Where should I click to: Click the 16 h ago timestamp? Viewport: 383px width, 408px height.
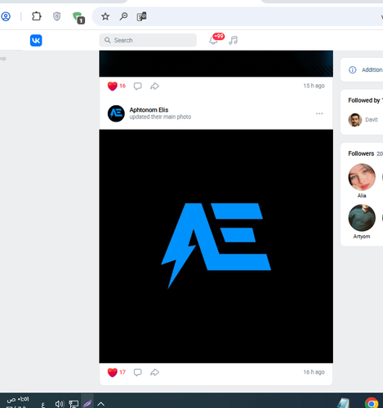pyautogui.click(x=314, y=372)
